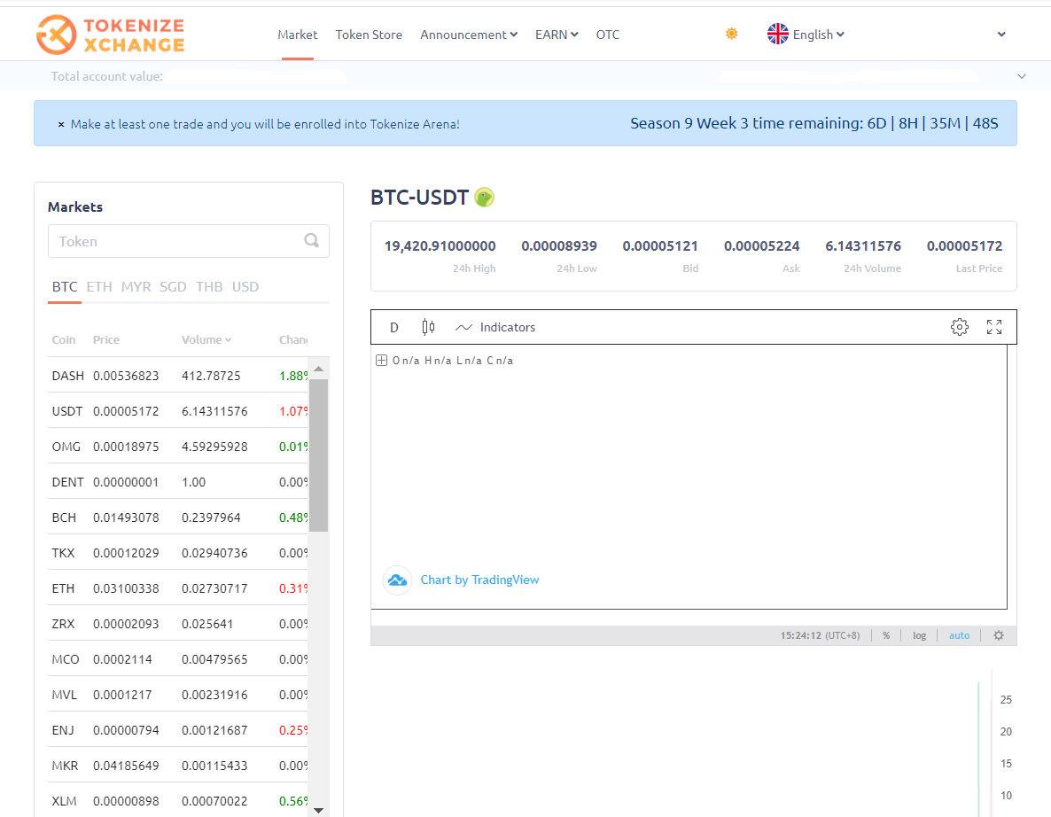Select the OMG market row
This screenshot has height=817, width=1051.
pos(177,447)
